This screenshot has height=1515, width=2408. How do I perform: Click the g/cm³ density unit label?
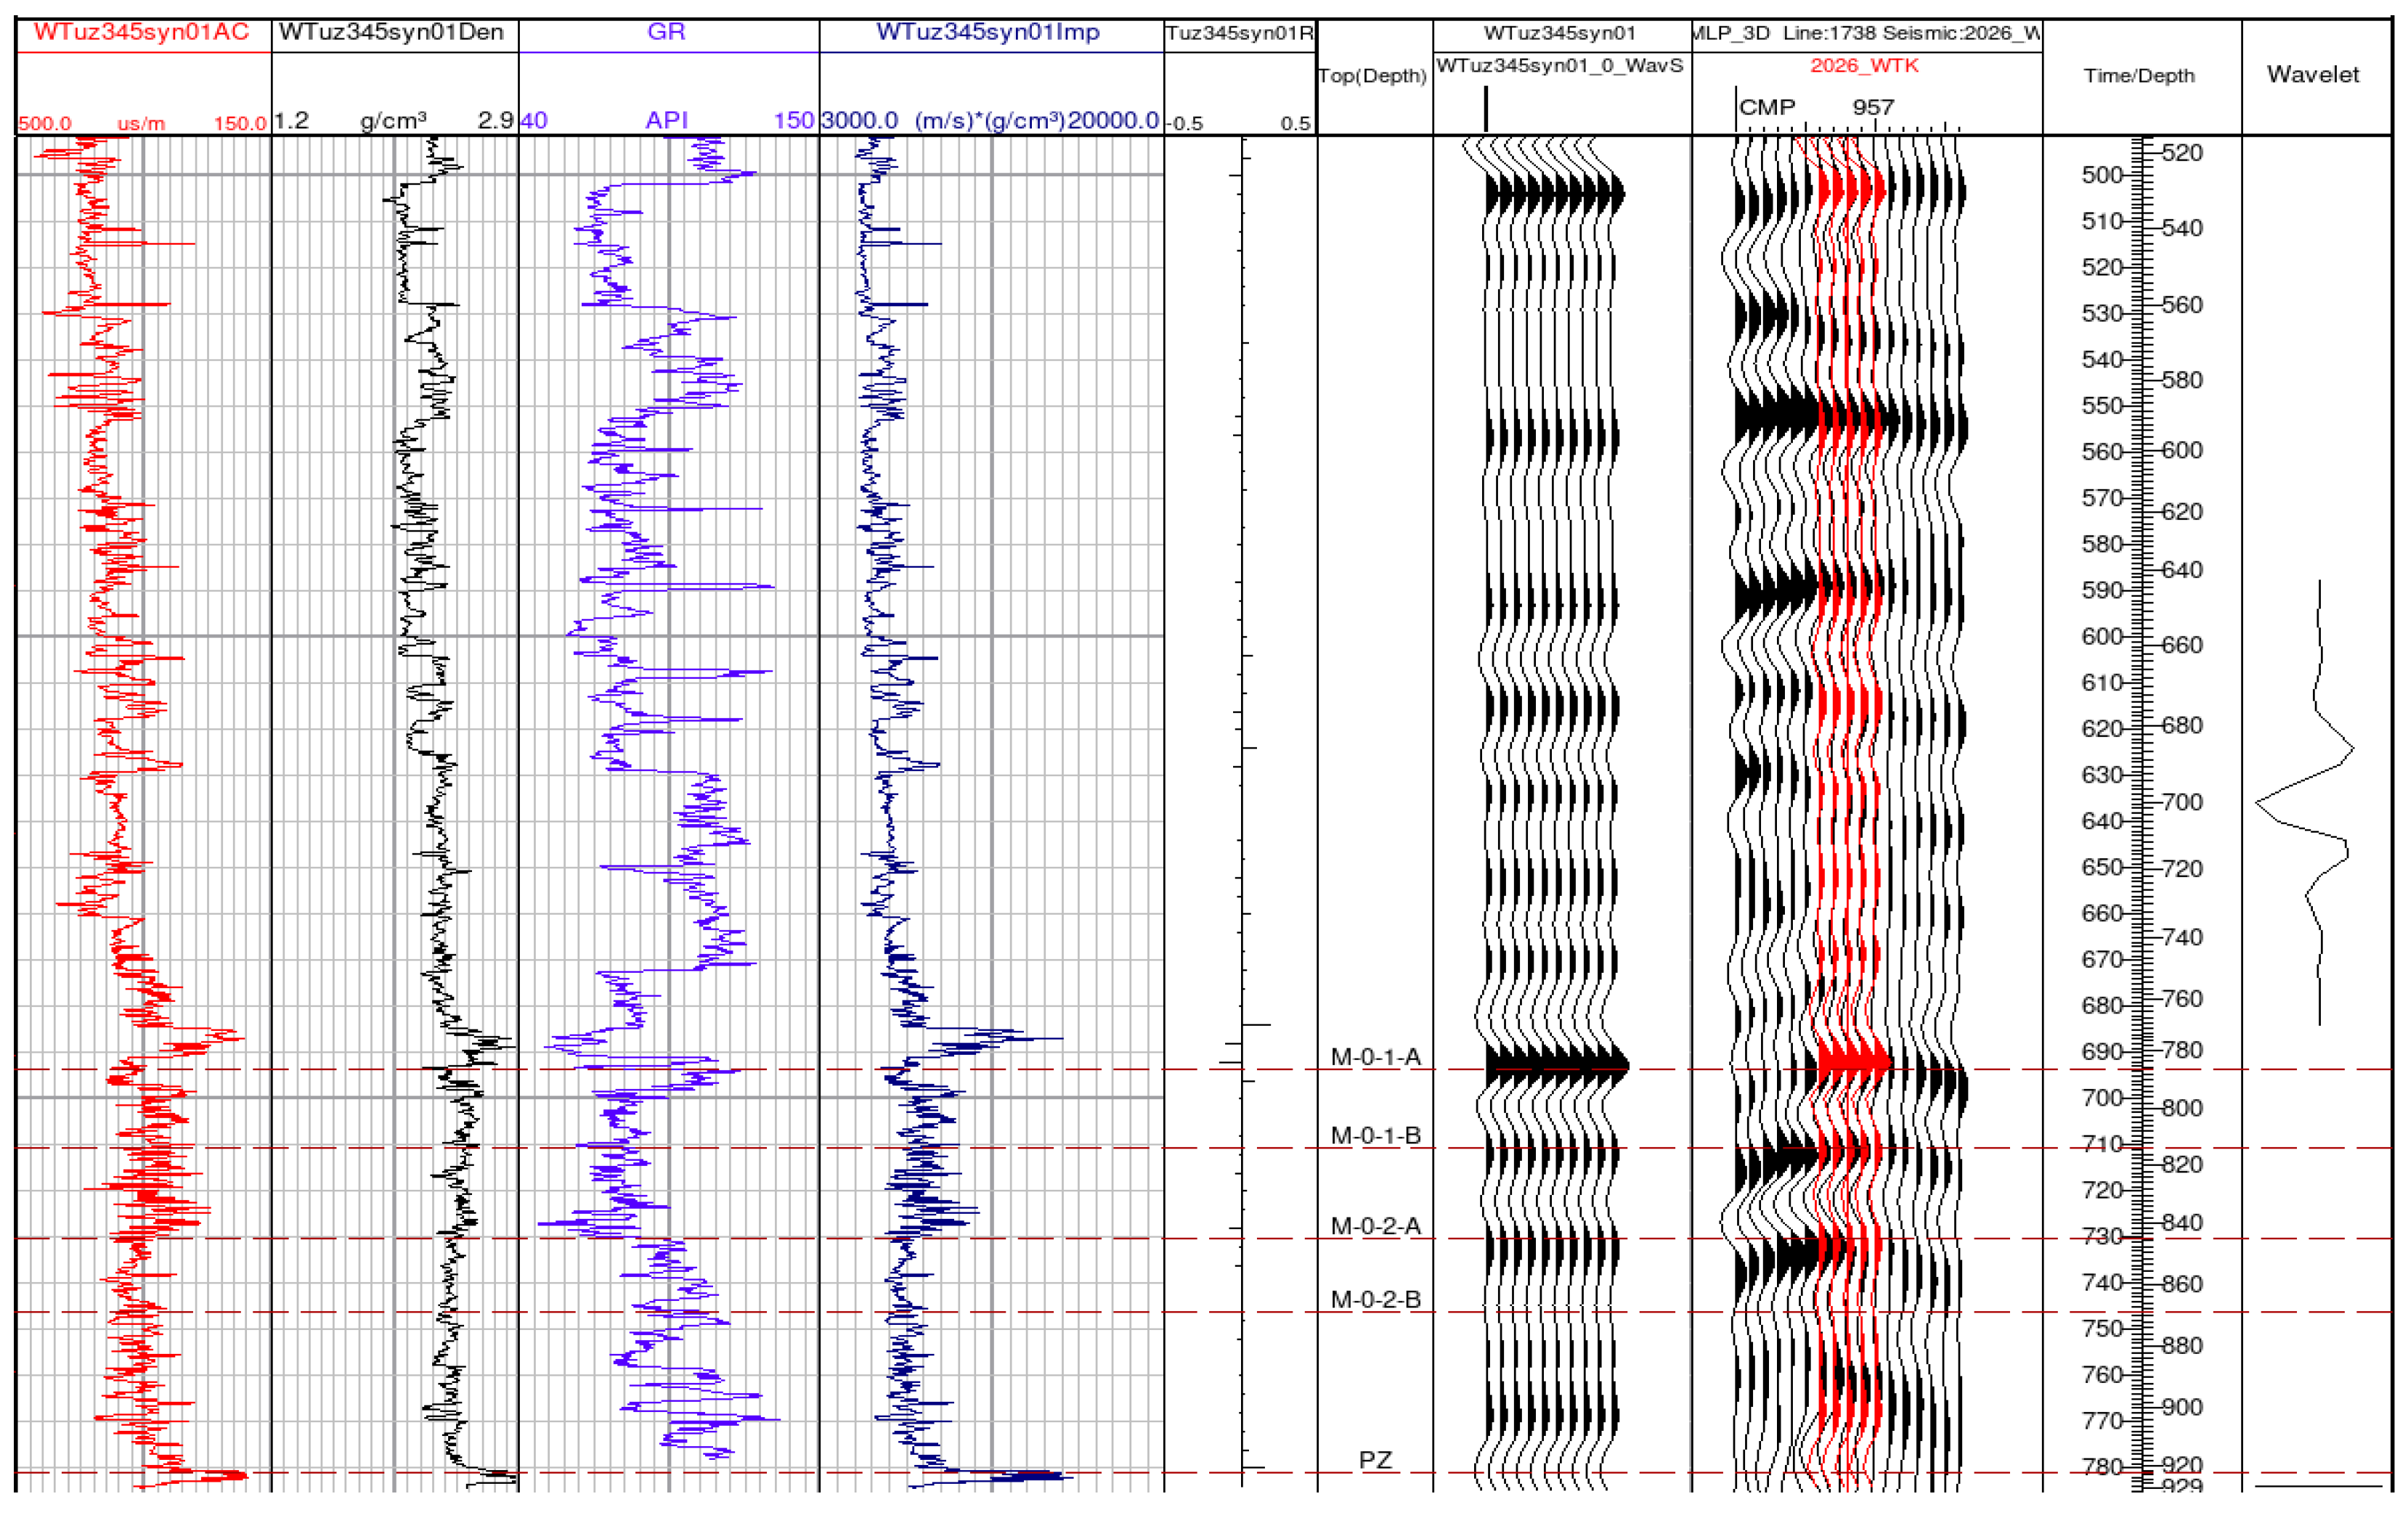click(x=393, y=121)
